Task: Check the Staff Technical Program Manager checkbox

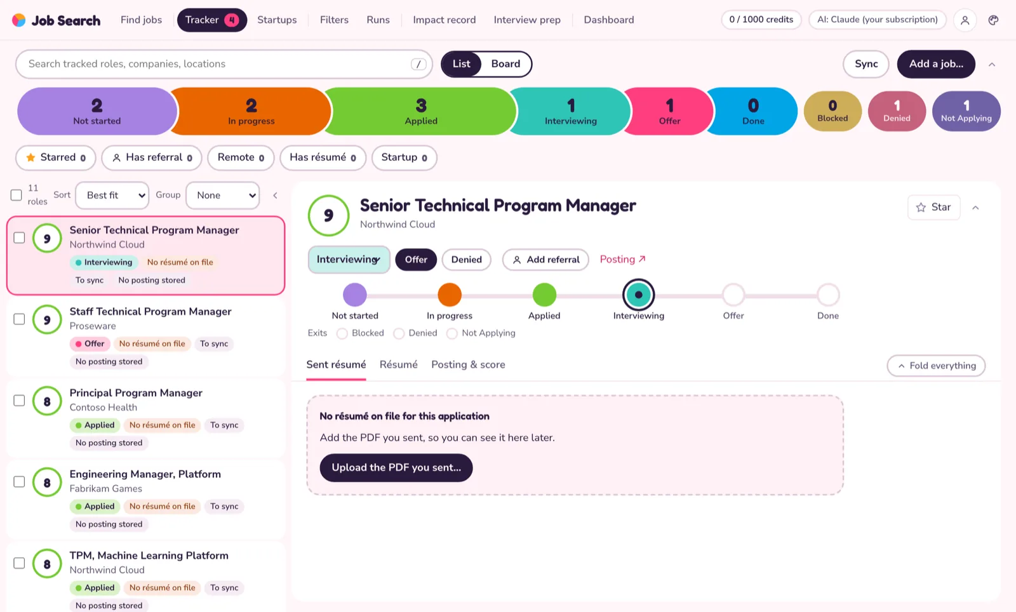Action: 19,319
